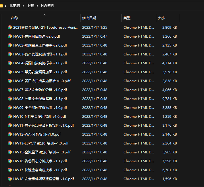Click the folder icon in address bar
Image resolution: width=204 pixels, height=187 pixels.
point(1,6)
